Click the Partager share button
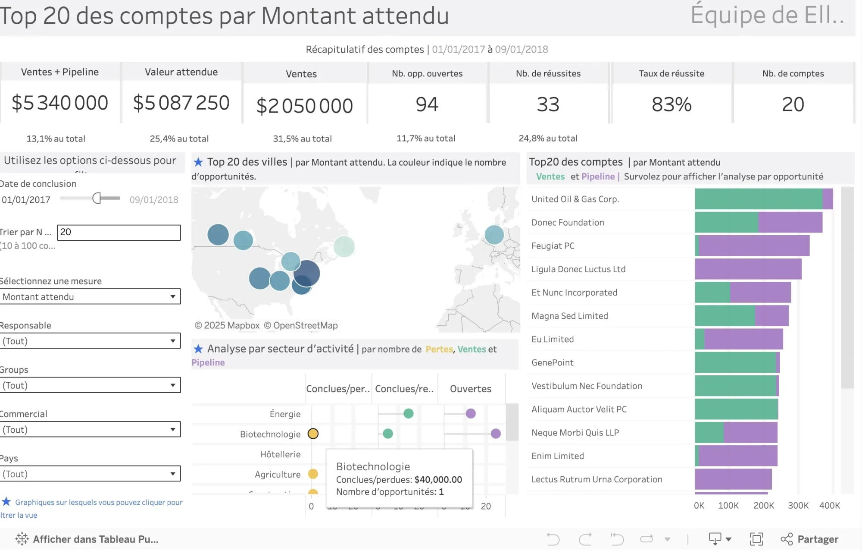 [x=809, y=539]
